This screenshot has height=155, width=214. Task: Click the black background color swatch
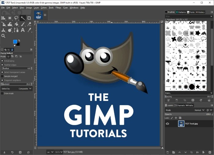[x=18, y=44]
